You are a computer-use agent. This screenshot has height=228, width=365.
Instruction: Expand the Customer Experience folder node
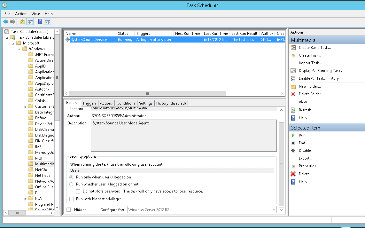click(26, 107)
